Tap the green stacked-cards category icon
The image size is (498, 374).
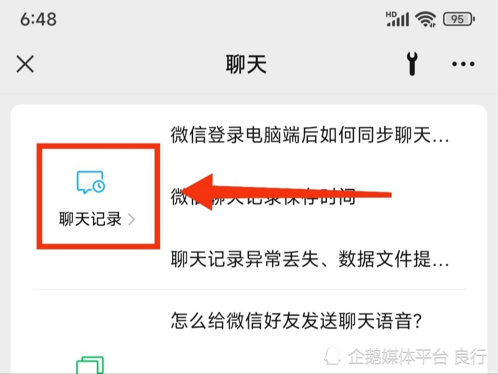(x=90, y=365)
